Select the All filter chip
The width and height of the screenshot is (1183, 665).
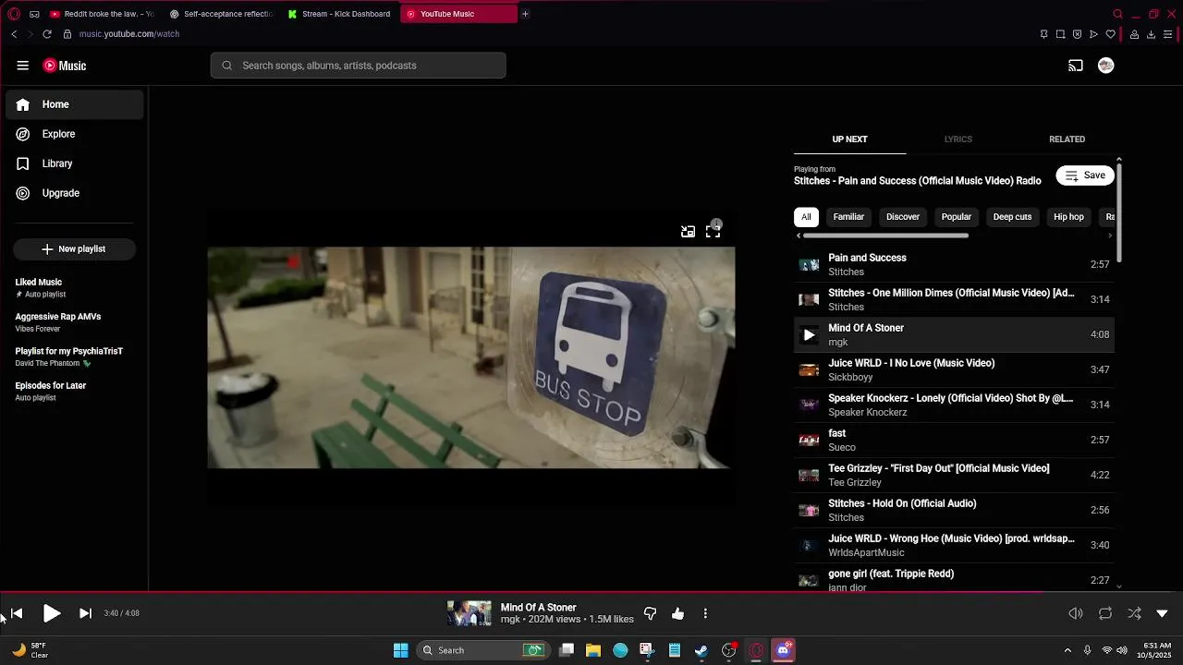click(x=806, y=217)
